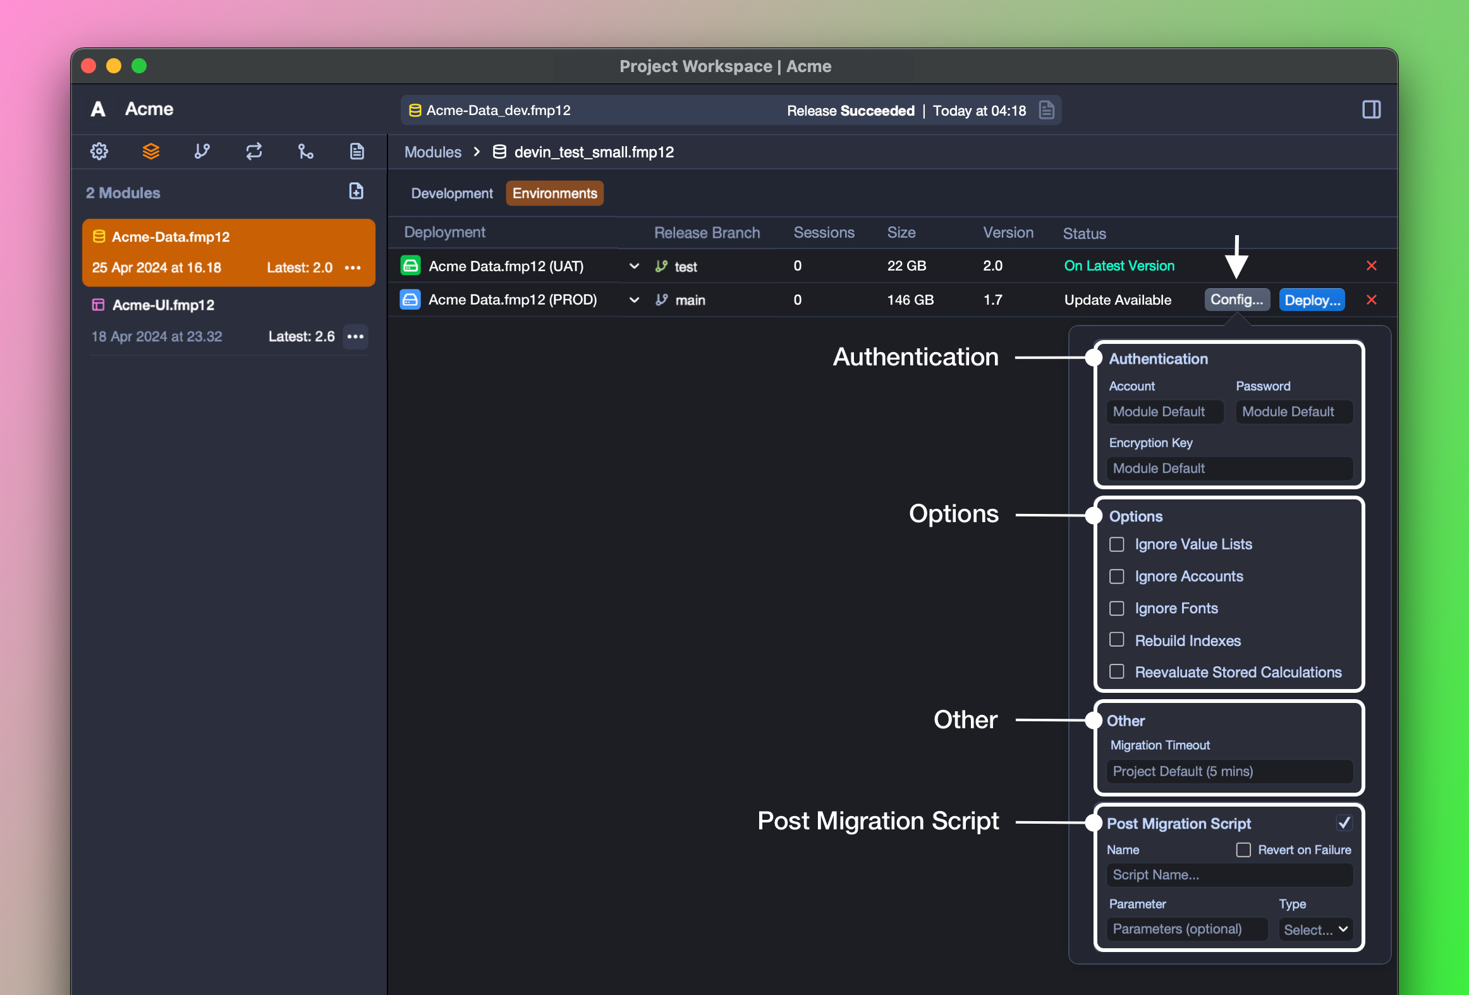Click the Config button for PROD

tap(1236, 300)
